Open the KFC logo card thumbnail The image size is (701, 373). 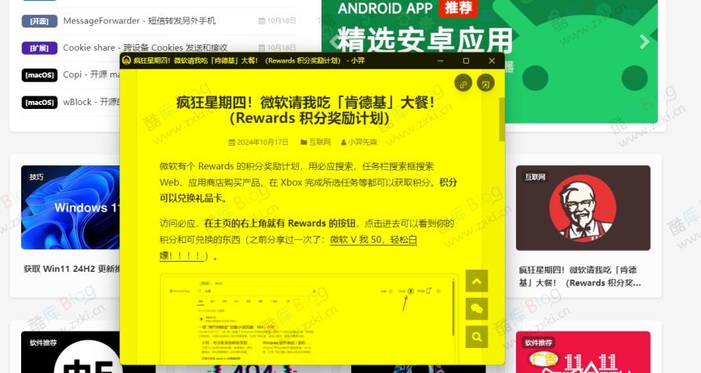click(x=583, y=208)
